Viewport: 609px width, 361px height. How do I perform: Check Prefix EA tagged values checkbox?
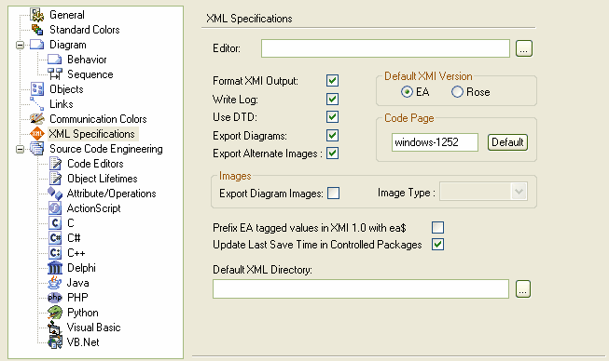pos(437,227)
